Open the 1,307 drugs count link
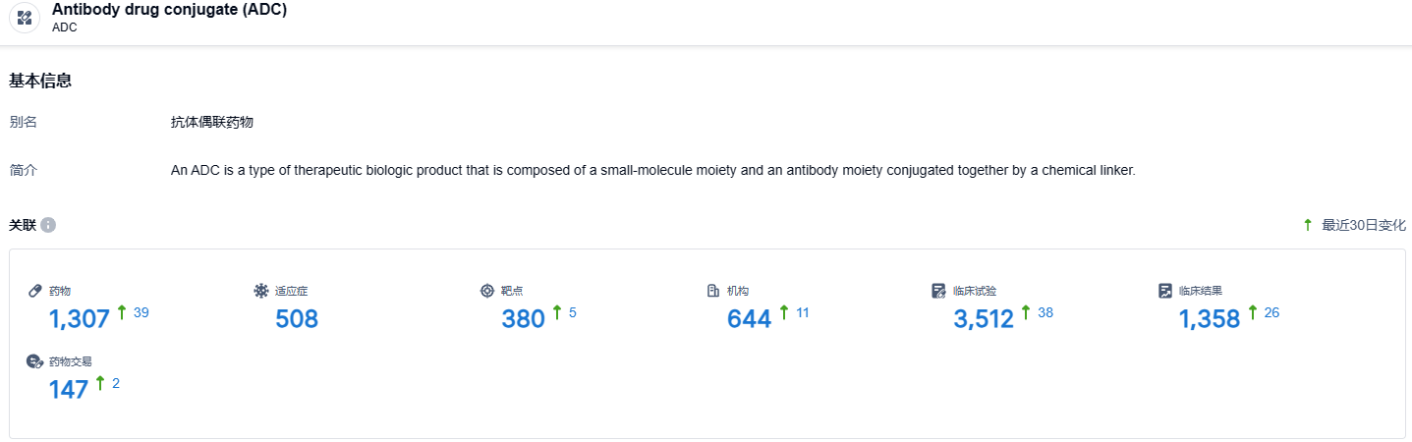Image resolution: width=1412 pixels, height=442 pixels. pyautogui.click(x=79, y=319)
